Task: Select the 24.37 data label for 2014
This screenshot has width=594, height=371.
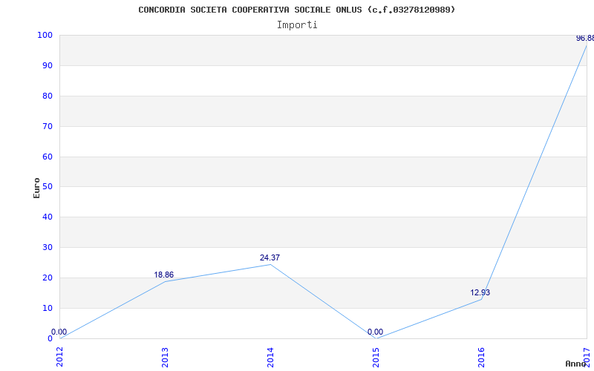Action: (x=270, y=257)
